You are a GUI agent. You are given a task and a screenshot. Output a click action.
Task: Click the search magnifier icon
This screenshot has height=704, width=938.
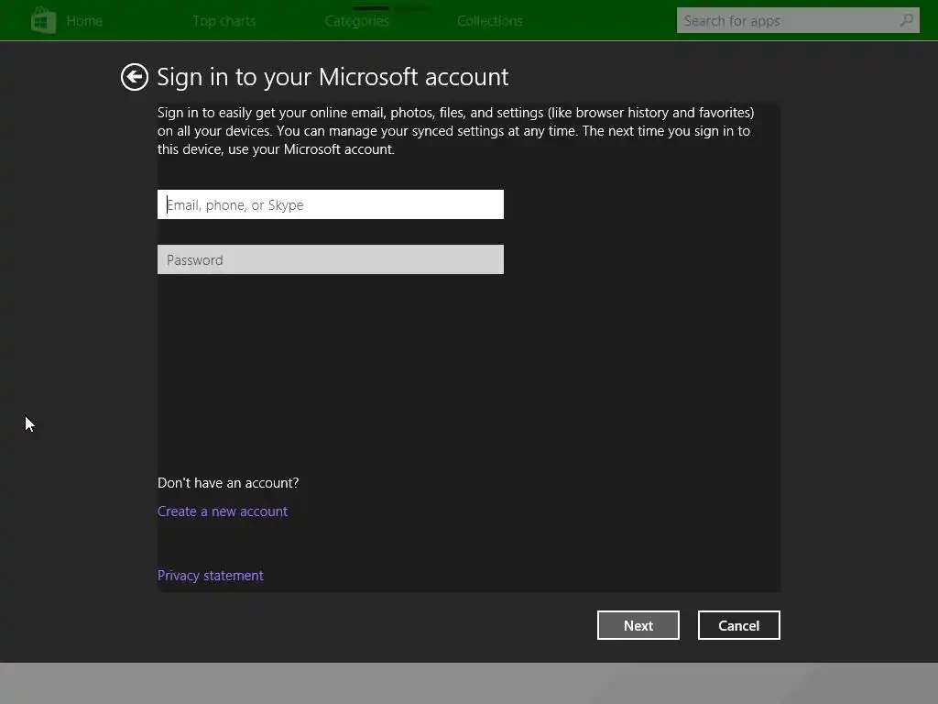coord(906,20)
